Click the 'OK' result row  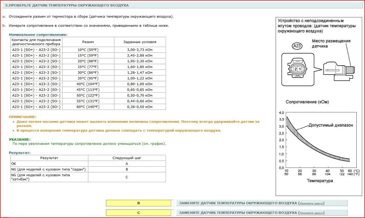[88, 164]
